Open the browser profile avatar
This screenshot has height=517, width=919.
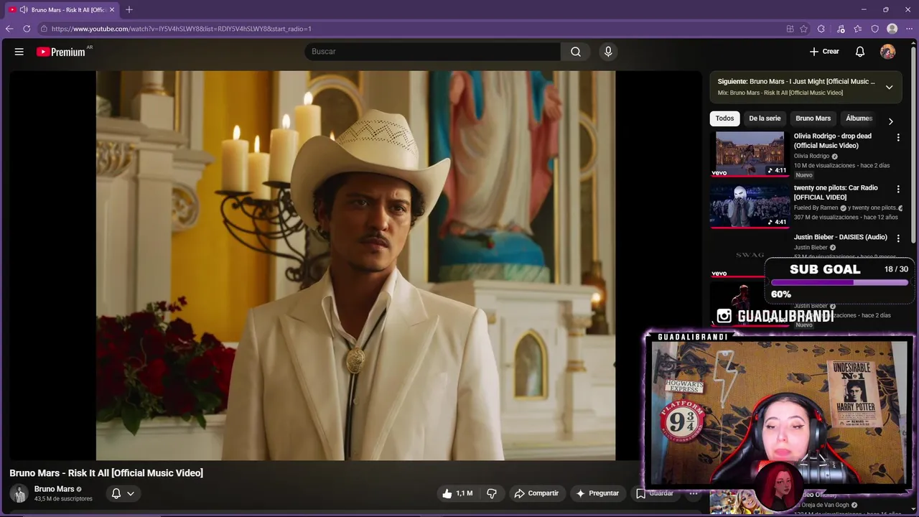[x=892, y=29]
